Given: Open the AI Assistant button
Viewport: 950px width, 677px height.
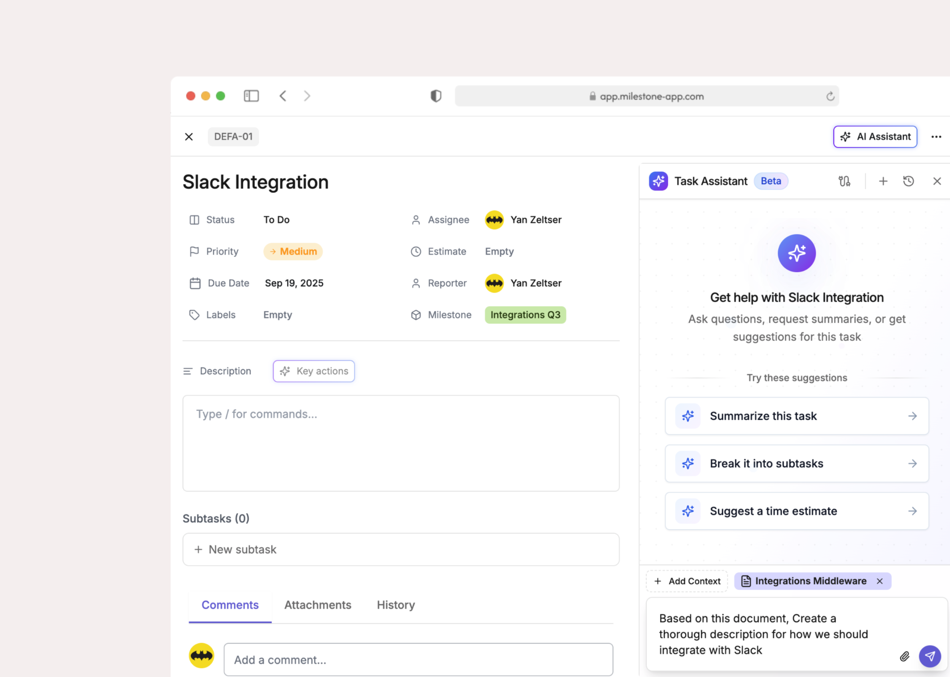Looking at the screenshot, I should [x=875, y=137].
